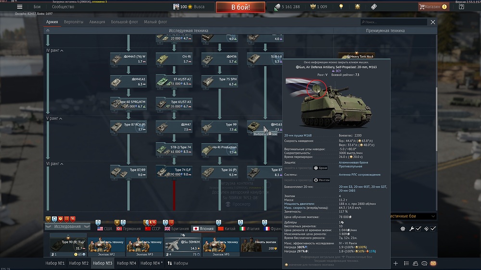Open the Сообщество menu
The width and height of the screenshot is (481, 270).
click(x=63, y=7)
